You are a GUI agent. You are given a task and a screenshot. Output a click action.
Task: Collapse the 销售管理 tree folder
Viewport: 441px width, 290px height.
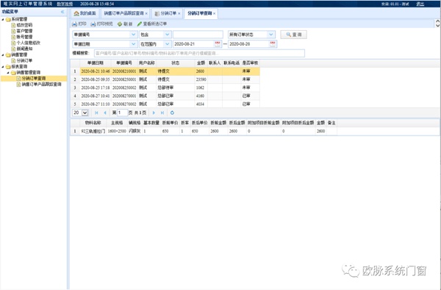click(3, 55)
